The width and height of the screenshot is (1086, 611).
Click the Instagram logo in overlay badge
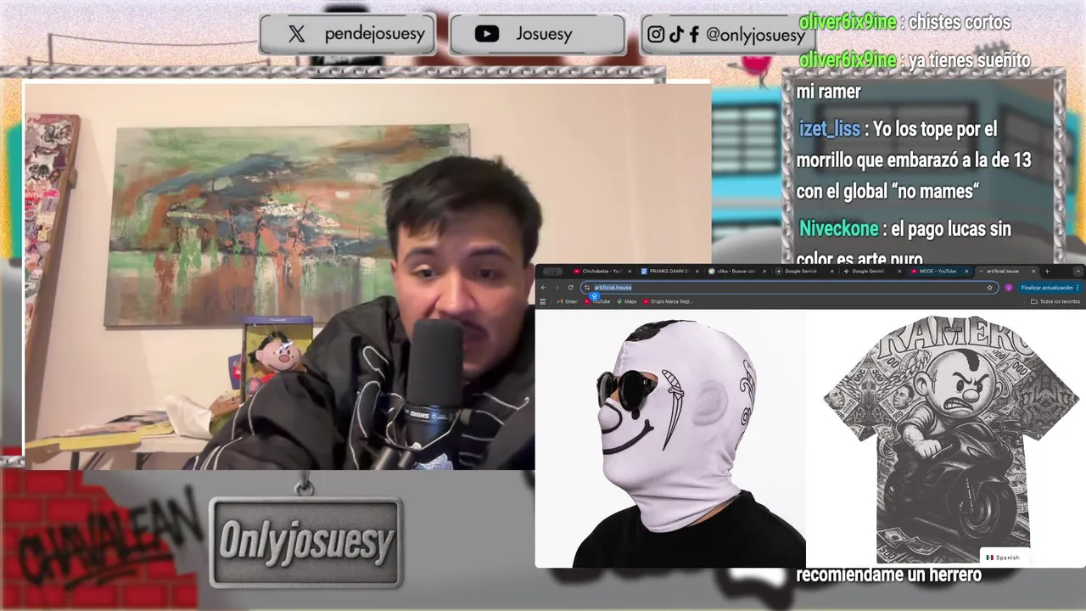tap(656, 34)
